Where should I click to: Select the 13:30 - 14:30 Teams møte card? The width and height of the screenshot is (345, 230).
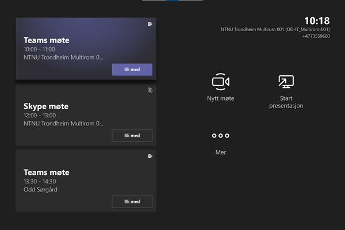(x=86, y=181)
